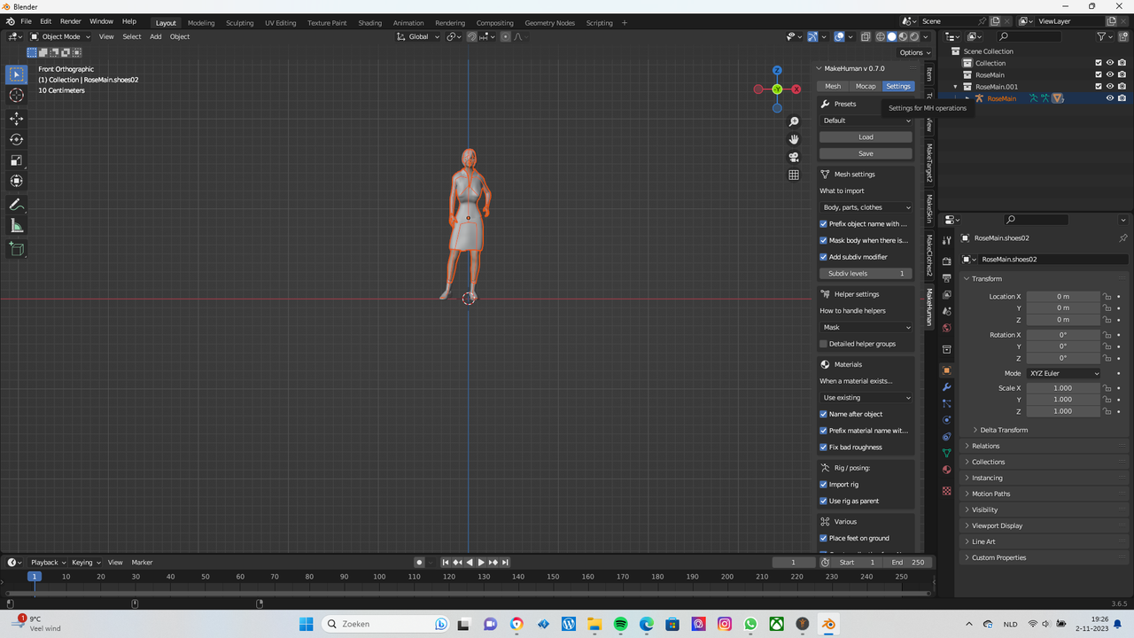Switch to the Shading workspace tab
Viewport: 1134px width, 638px height.
(369, 23)
